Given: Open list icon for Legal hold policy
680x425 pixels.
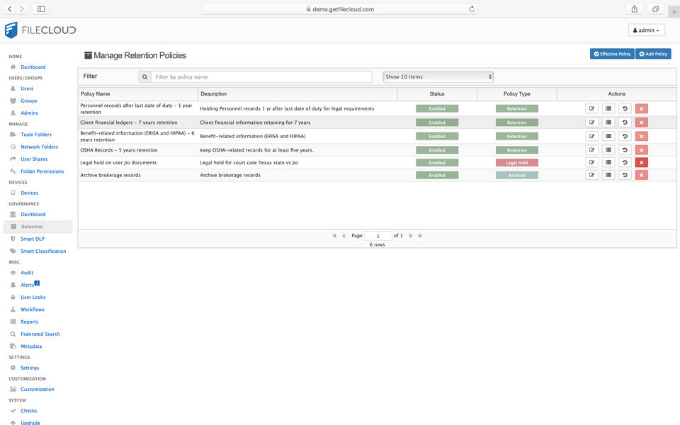Looking at the screenshot, I should coord(608,163).
